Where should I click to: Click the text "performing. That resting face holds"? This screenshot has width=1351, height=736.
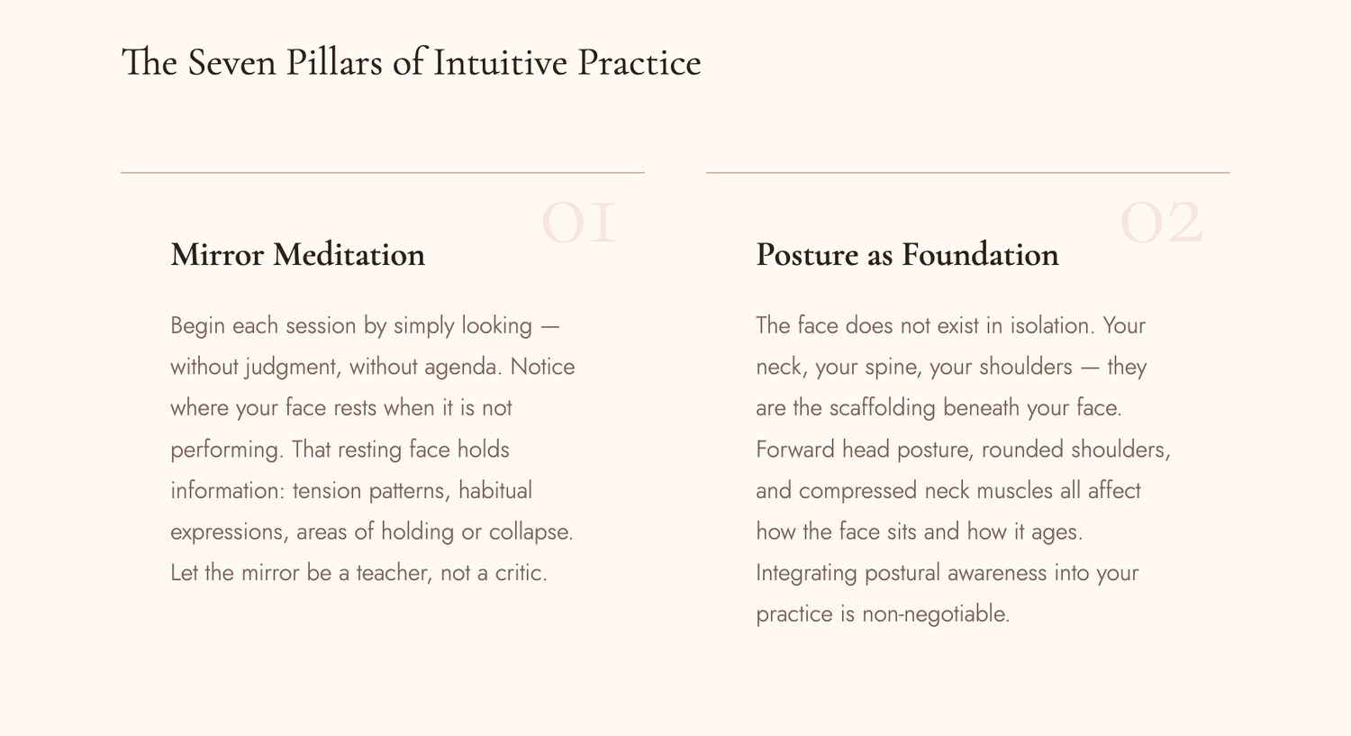(x=340, y=450)
